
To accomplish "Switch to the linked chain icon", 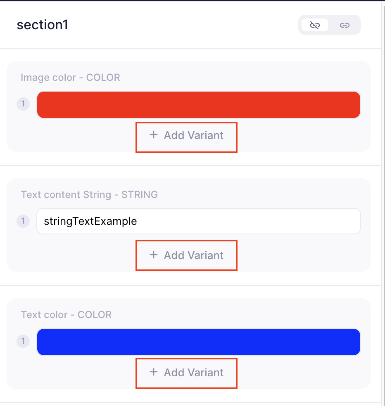I will [344, 25].
